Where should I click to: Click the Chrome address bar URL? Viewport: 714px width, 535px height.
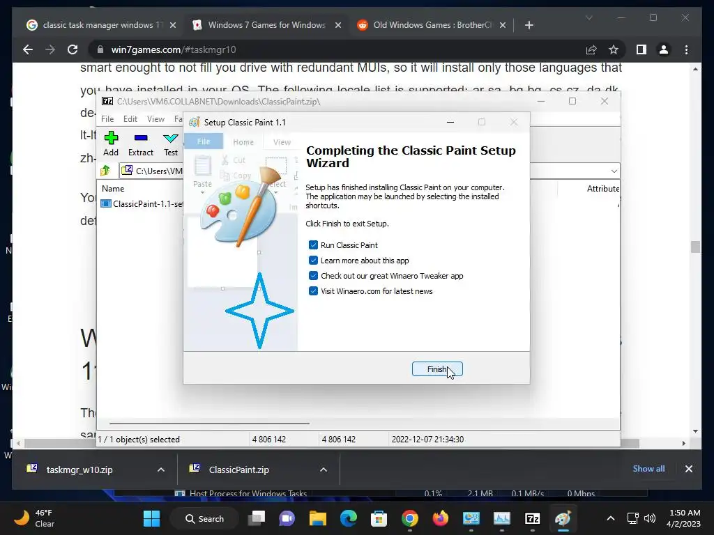point(174,49)
